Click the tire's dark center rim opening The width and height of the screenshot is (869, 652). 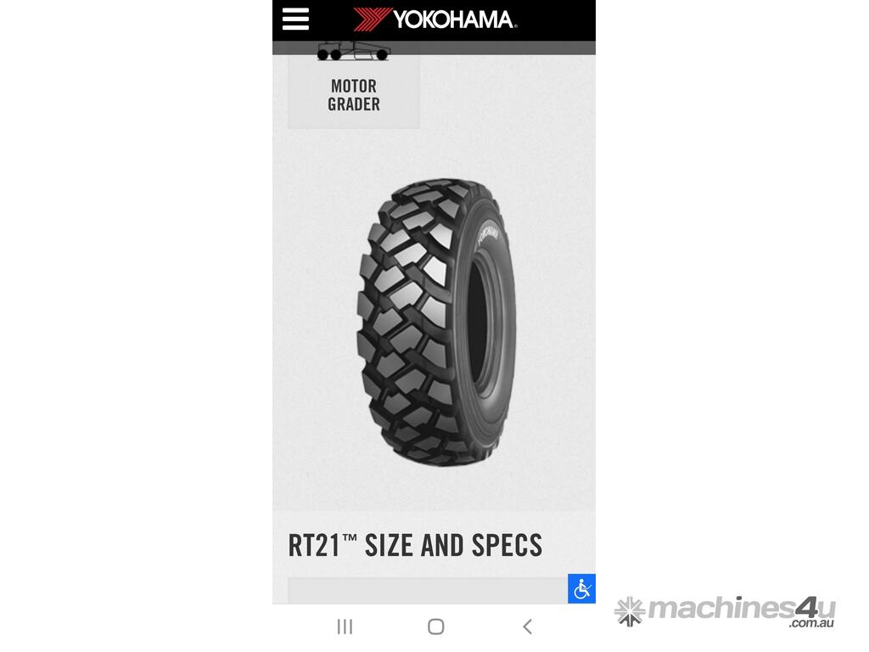[478, 324]
